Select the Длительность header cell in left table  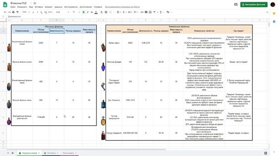[56, 31]
